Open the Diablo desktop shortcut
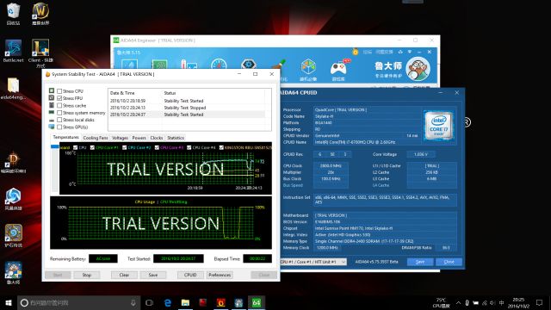 (x=13, y=163)
